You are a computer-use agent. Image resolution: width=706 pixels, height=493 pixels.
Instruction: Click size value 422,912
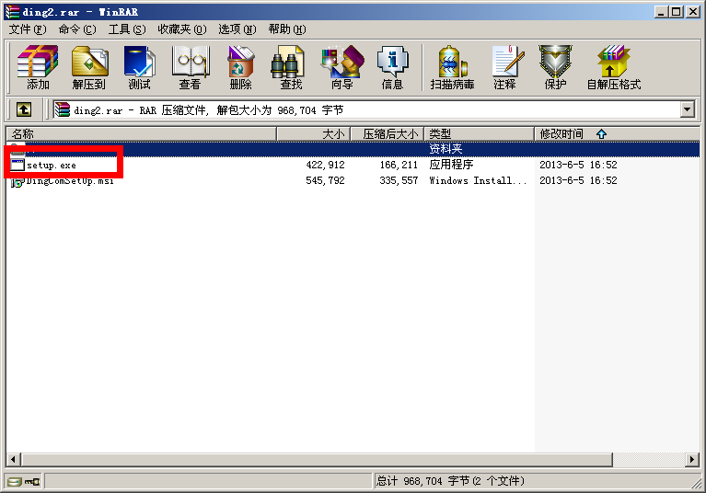tap(325, 165)
